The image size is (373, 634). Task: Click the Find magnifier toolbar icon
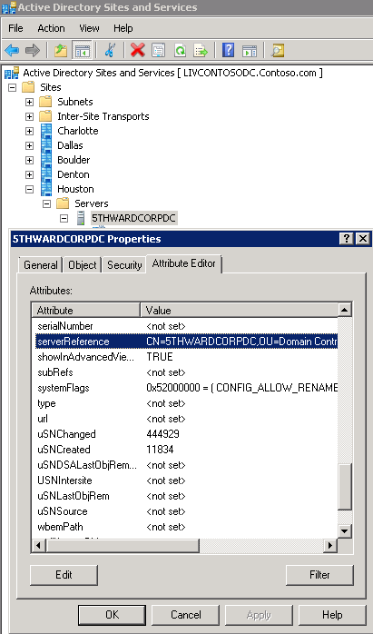click(277, 51)
